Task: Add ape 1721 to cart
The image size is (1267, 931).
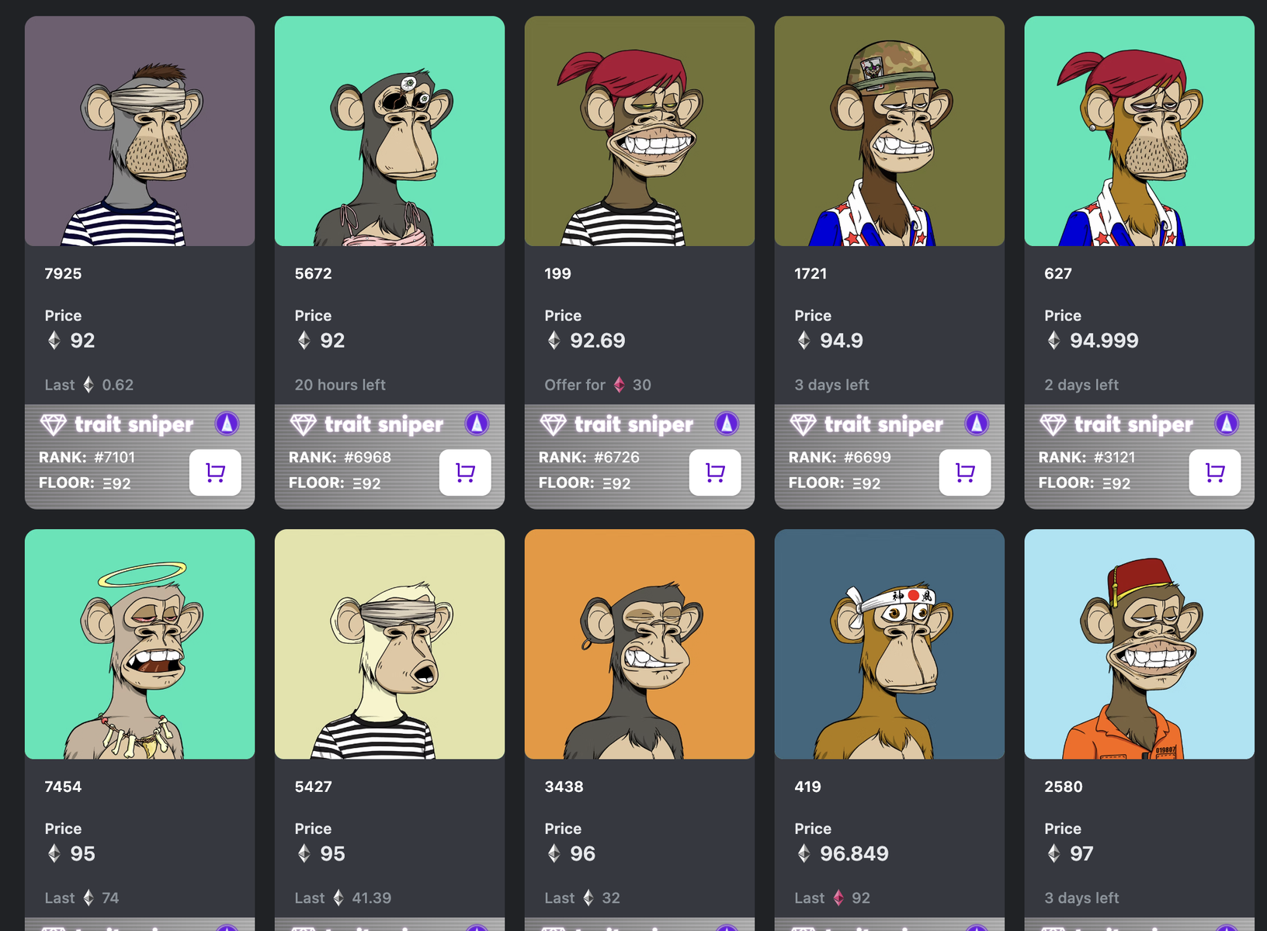Action: point(965,472)
